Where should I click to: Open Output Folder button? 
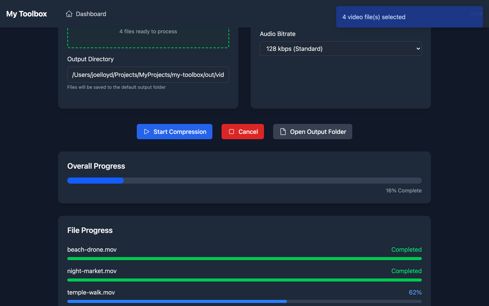tap(312, 132)
